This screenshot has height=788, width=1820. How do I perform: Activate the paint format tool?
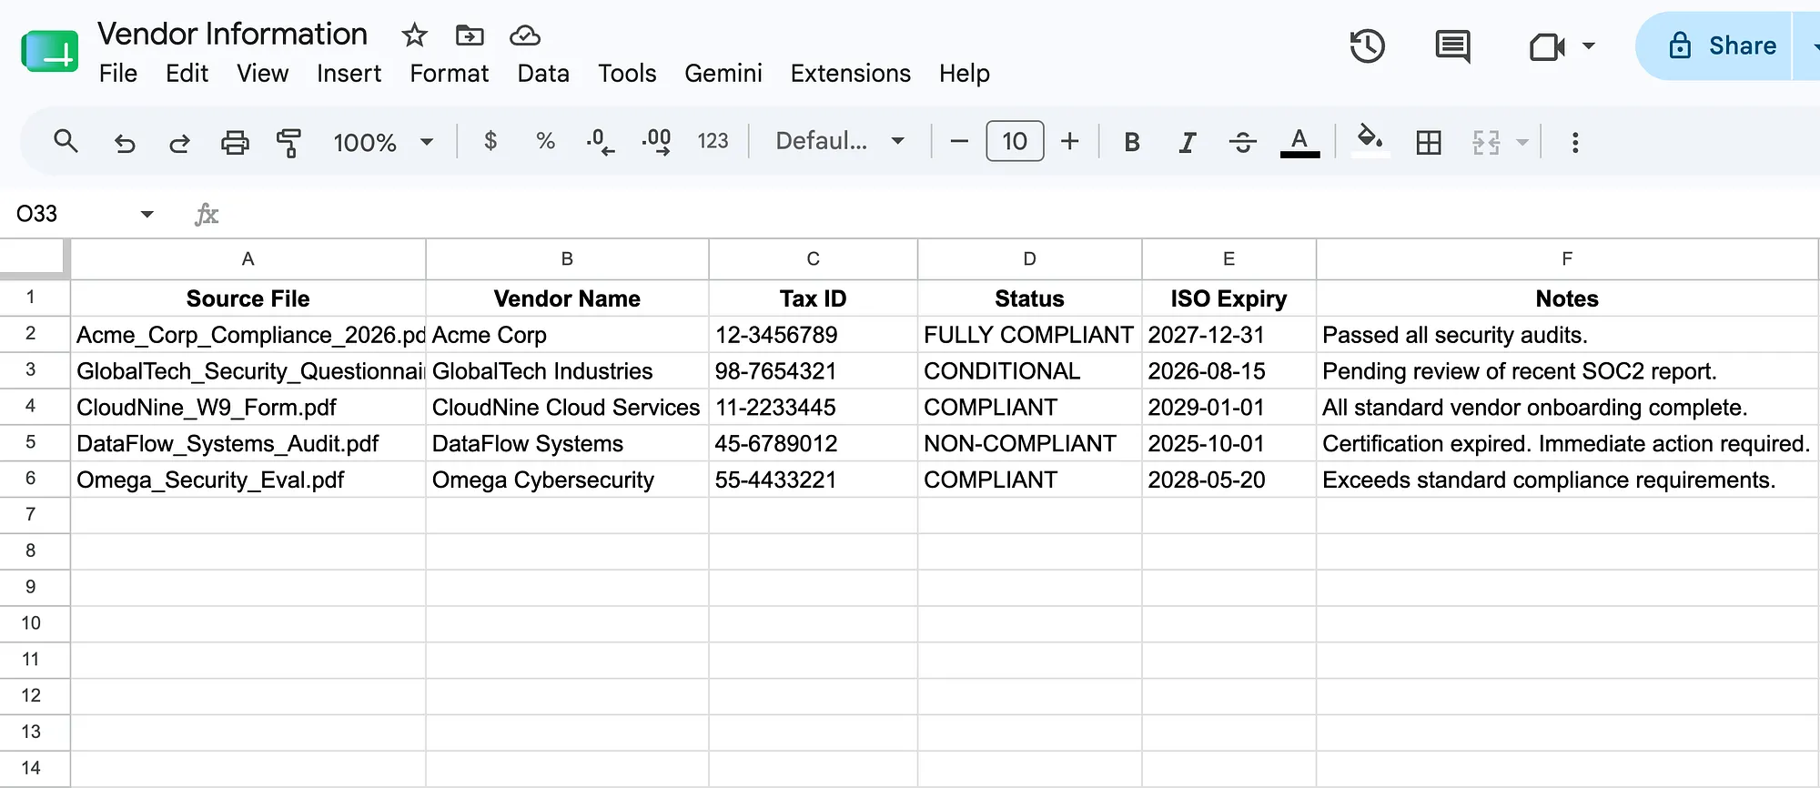coord(288,142)
